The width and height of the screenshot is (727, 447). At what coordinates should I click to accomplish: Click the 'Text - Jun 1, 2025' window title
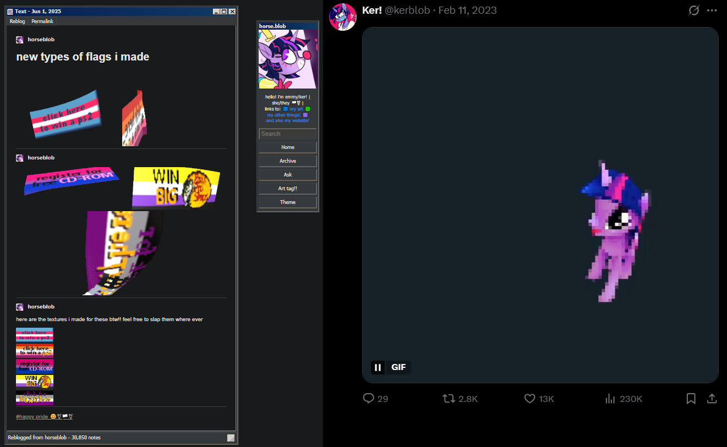point(38,12)
